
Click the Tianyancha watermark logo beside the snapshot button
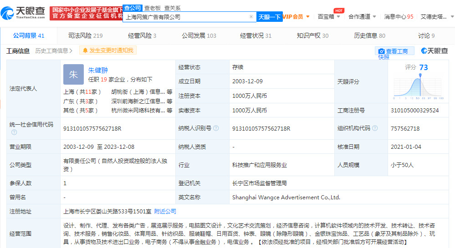pos(435,51)
